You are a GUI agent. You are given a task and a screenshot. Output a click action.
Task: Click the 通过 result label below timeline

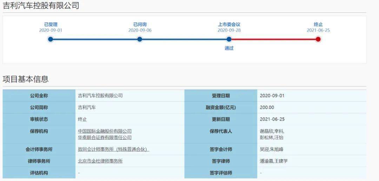(229, 48)
